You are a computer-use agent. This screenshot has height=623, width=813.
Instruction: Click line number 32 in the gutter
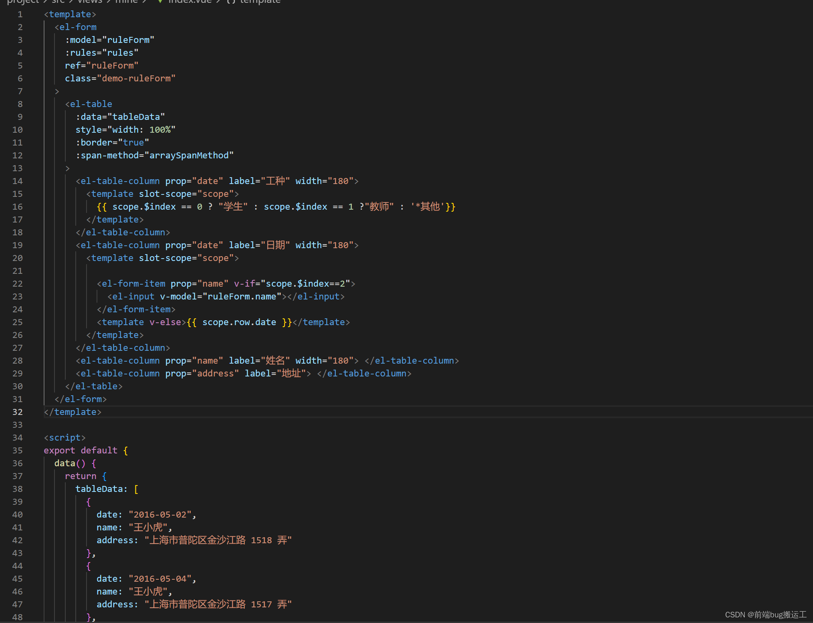point(17,412)
